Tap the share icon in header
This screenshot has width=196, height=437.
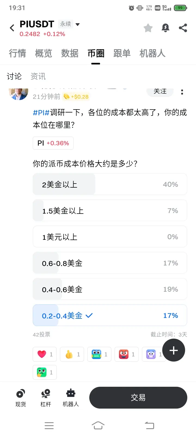183,28
